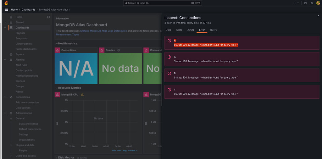Switch to the Stats inspector tab

179,30
